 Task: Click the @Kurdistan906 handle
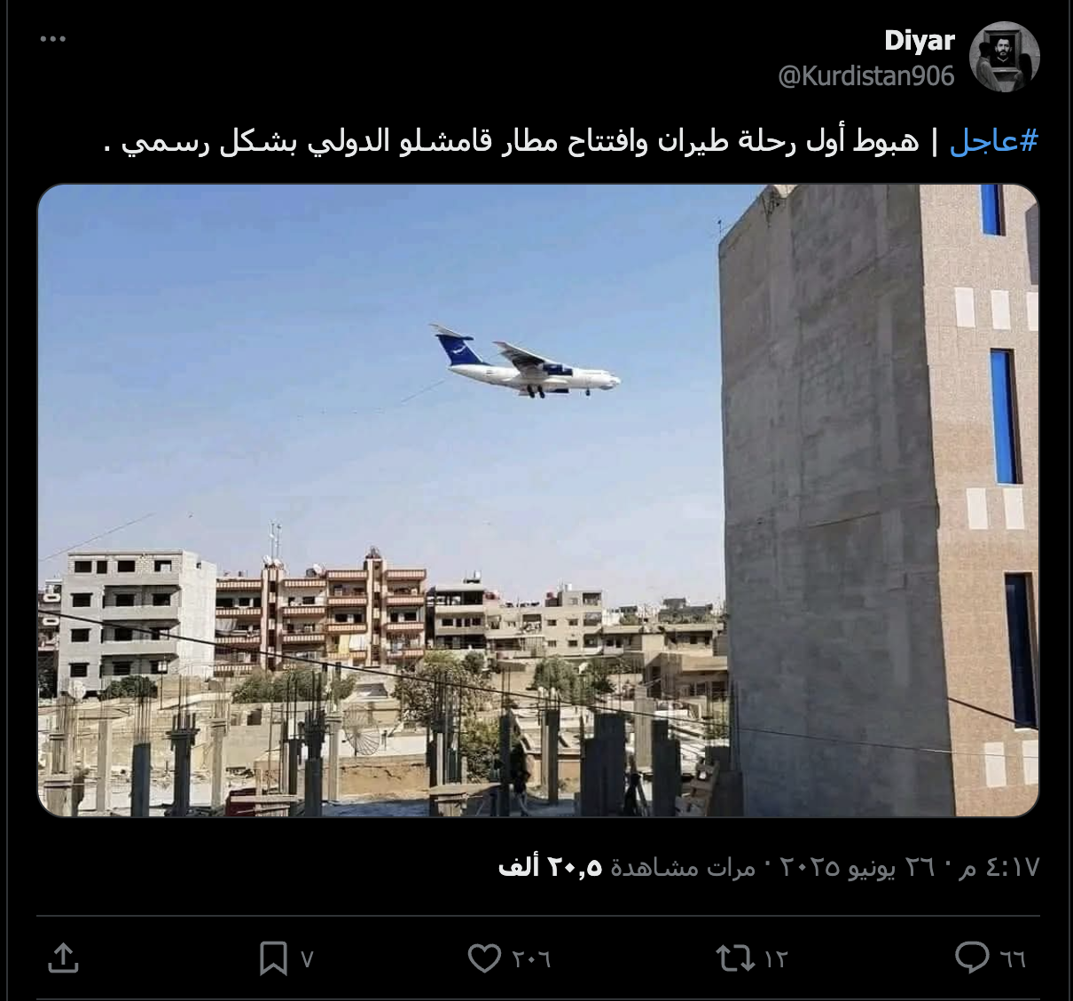tap(866, 76)
